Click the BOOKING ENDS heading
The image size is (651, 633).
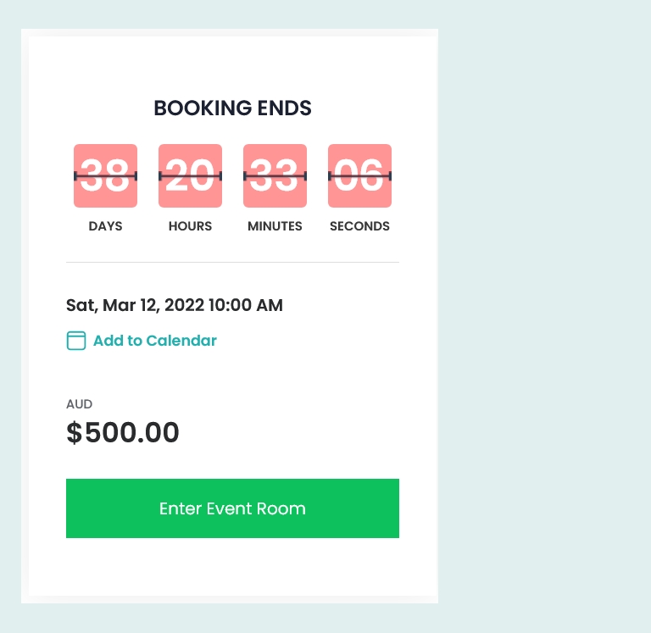pyautogui.click(x=232, y=108)
